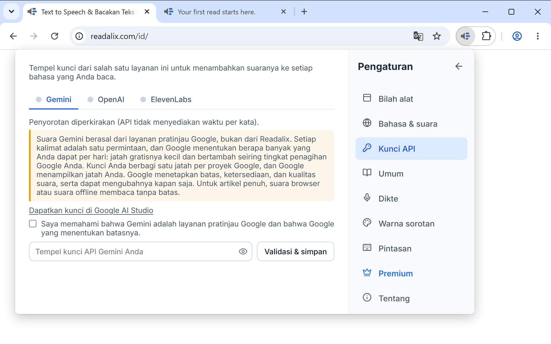
Task: Switch to the Gemini tab
Action: tap(54, 99)
